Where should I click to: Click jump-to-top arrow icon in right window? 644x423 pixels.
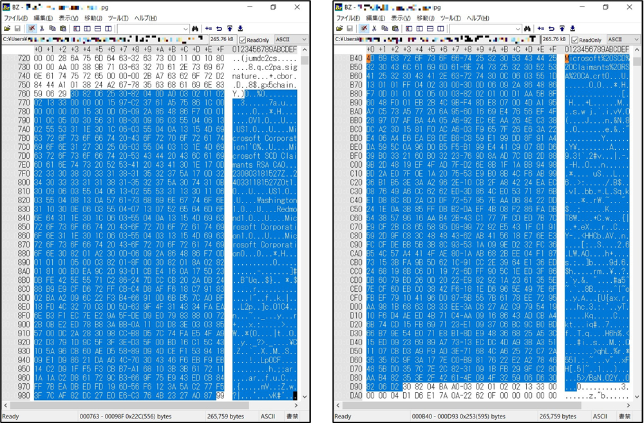coord(562,29)
